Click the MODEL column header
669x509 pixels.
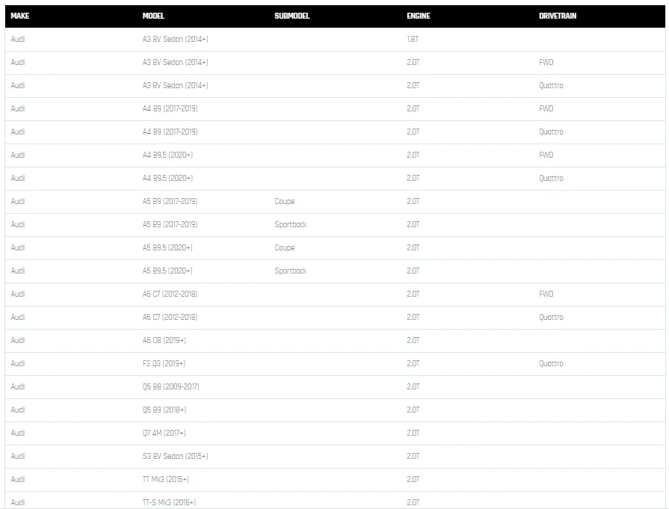point(153,16)
